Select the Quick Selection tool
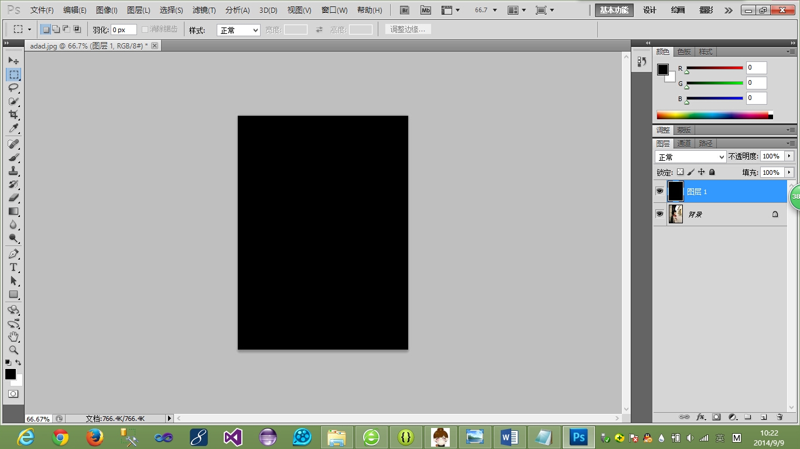This screenshot has width=800, height=449. (13, 101)
